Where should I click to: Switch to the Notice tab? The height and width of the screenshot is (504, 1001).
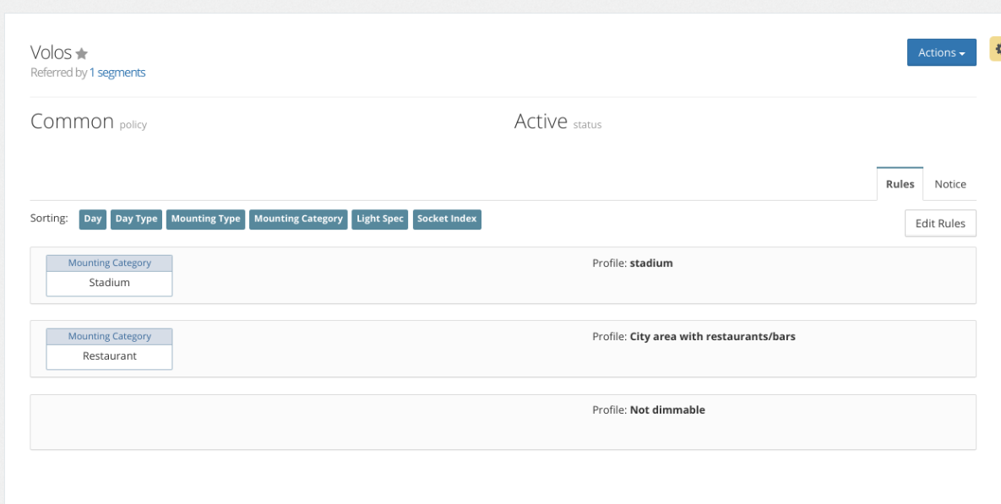(949, 184)
